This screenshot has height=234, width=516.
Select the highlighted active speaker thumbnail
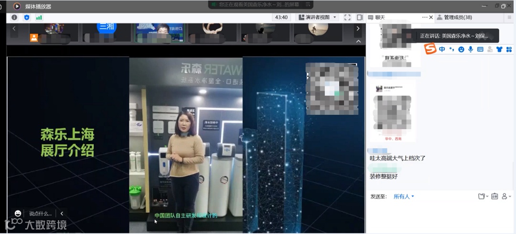(x=160, y=32)
